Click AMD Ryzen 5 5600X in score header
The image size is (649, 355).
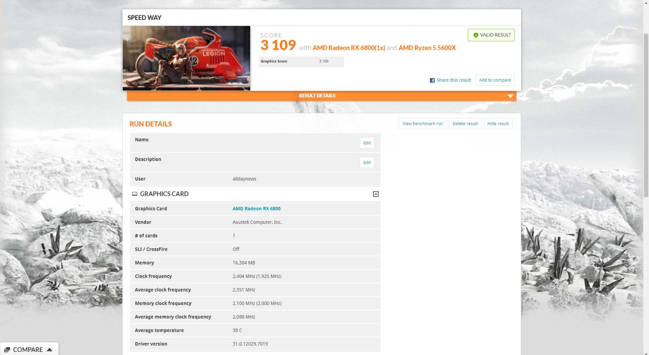click(x=427, y=48)
